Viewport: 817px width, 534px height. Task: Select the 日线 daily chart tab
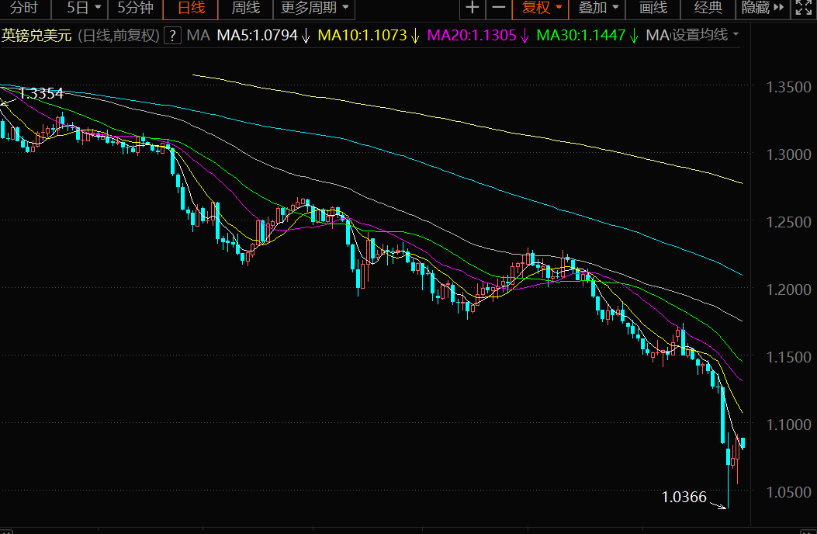tap(191, 8)
